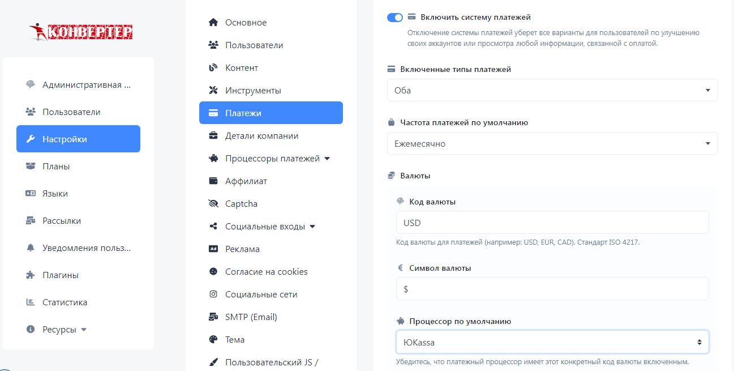The image size is (734, 371).
Task: Click the box icon next to Планы
Action: coord(31,167)
